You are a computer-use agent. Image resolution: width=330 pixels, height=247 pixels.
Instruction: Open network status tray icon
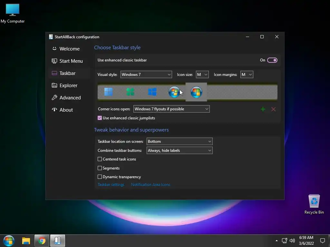click(x=284, y=241)
